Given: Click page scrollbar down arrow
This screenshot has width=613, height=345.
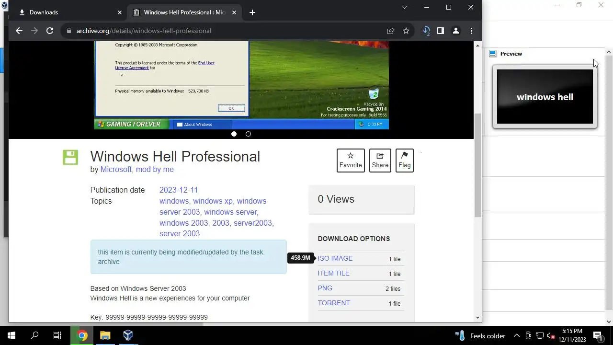Looking at the screenshot, I should (477, 318).
